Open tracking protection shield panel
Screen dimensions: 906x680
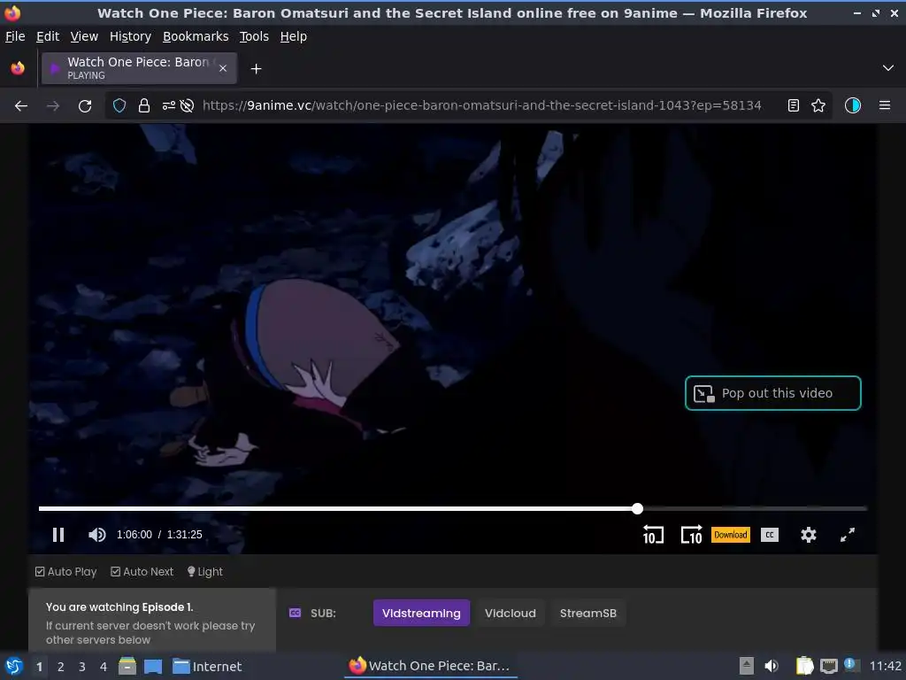click(x=119, y=106)
